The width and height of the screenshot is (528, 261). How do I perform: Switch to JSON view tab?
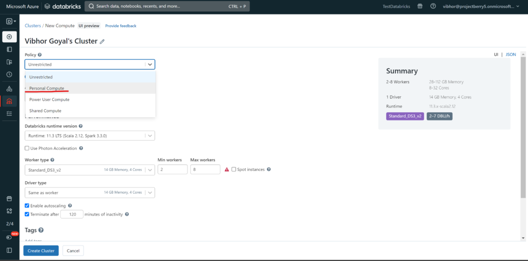point(510,54)
